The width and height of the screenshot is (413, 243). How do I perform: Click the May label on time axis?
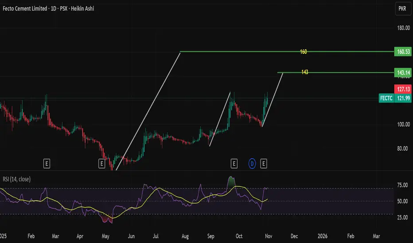point(105,236)
